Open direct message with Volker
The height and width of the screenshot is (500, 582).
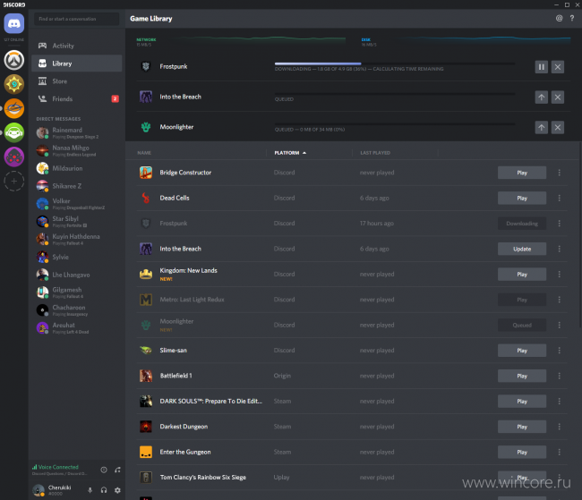tap(77, 204)
